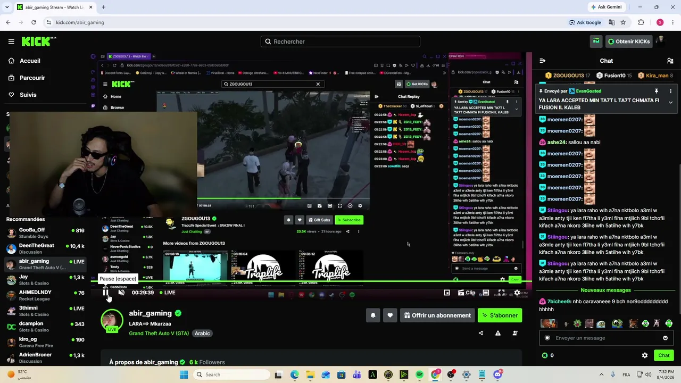This screenshot has height=383, width=681.
Task: Open the Kick sidebar hamburger menu
Action: coord(11,41)
